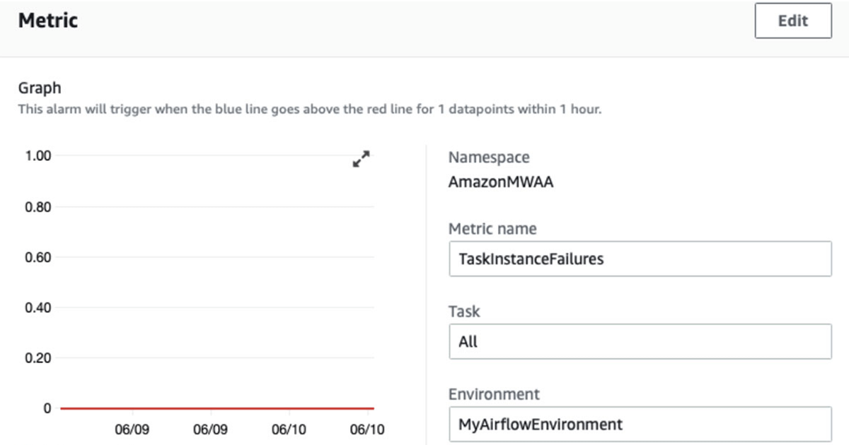Viewport: 849px width, 445px height.
Task: Click the red threshold line on the graph
Action: (217, 408)
